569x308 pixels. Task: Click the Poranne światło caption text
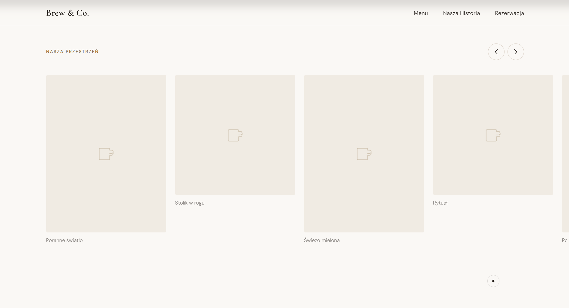[x=64, y=240]
